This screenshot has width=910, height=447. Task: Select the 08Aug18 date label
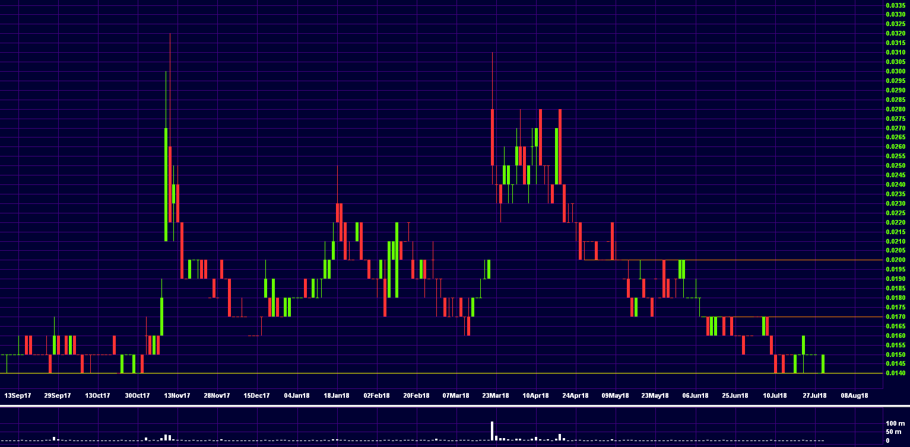click(854, 395)
